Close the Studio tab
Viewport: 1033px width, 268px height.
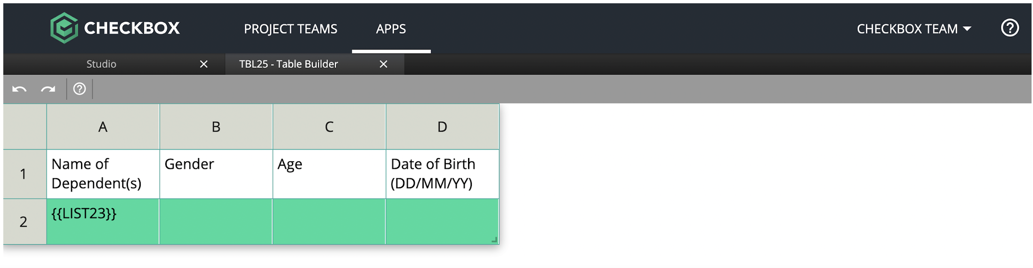(203, 64)
